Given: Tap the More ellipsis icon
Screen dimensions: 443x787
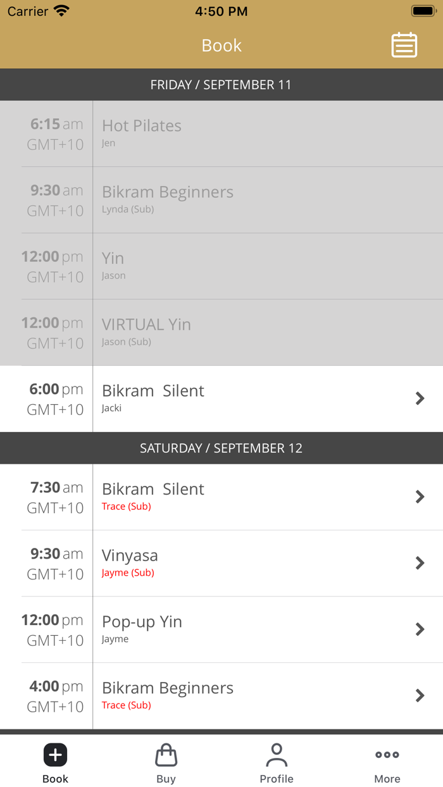Looking at the screenshot, I should click(x=387, y=755).
